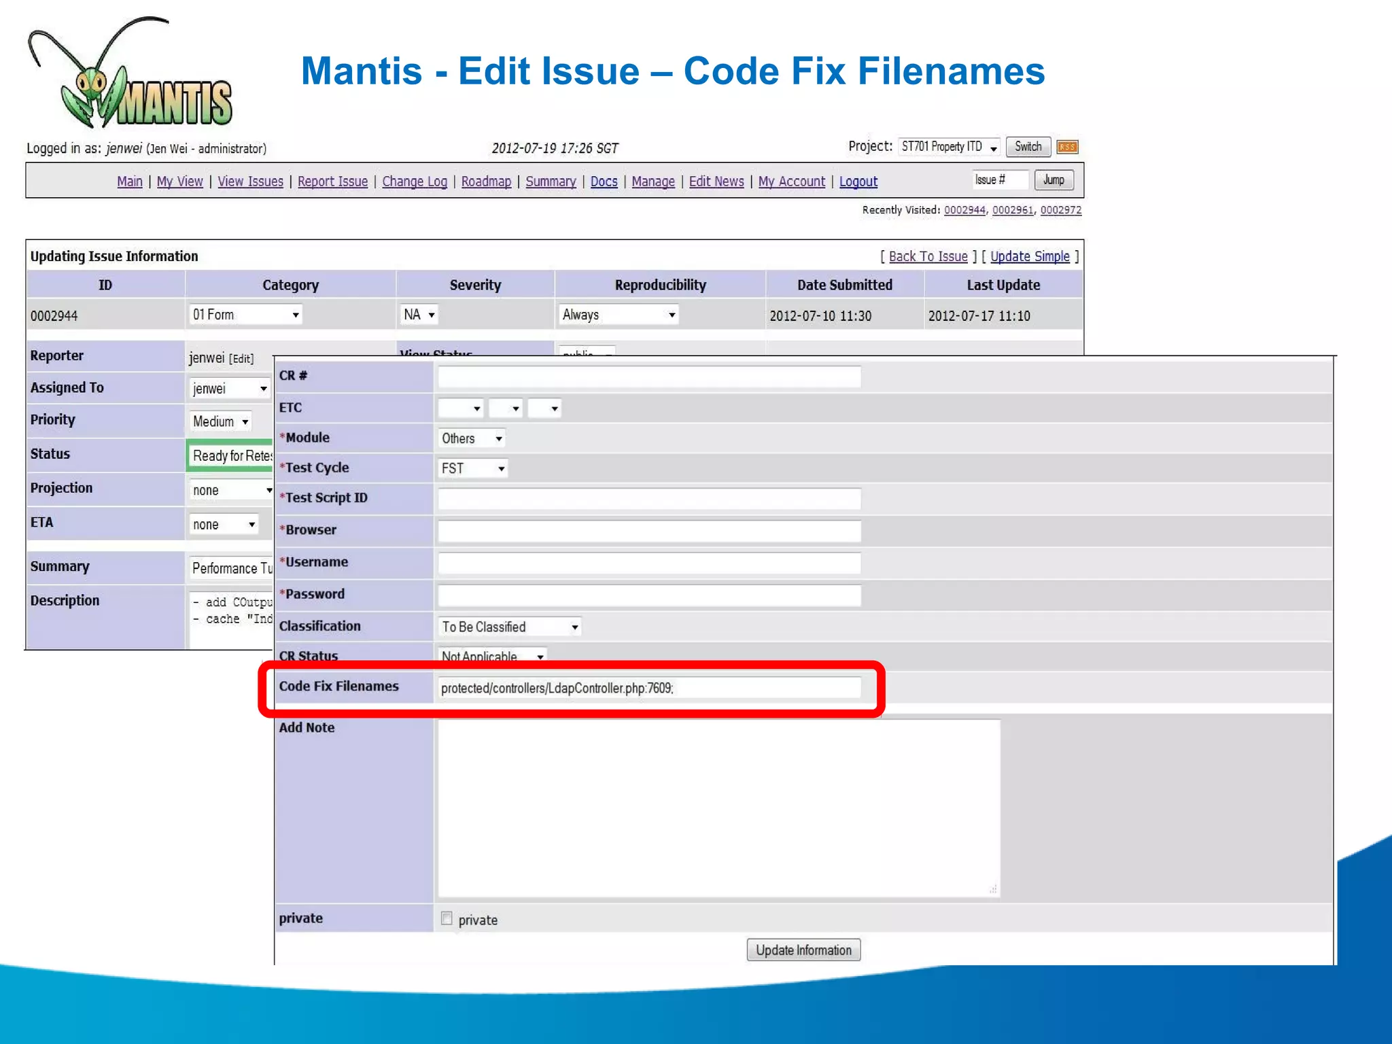Click the reporter Edit link
1392x1044 pixels.
coord(241,358)
